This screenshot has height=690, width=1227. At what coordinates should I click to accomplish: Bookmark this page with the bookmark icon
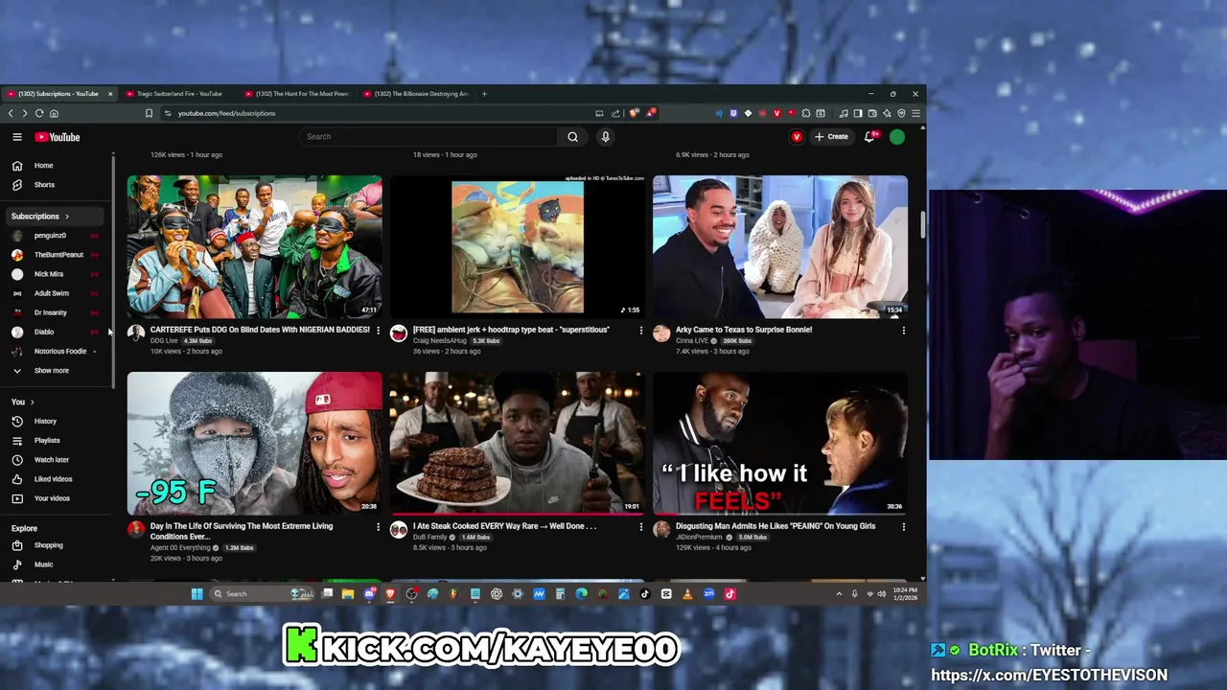tap(149, 113)
